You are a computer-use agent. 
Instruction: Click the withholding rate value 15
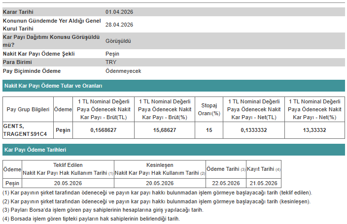tap(209, 130)
